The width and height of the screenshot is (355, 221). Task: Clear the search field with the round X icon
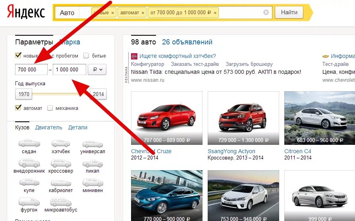(266, 12)
